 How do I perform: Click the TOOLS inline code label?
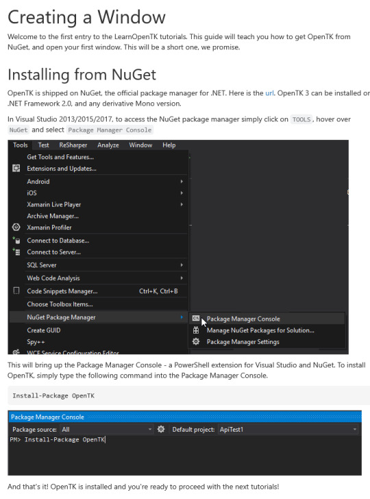(x=301, y=119)
